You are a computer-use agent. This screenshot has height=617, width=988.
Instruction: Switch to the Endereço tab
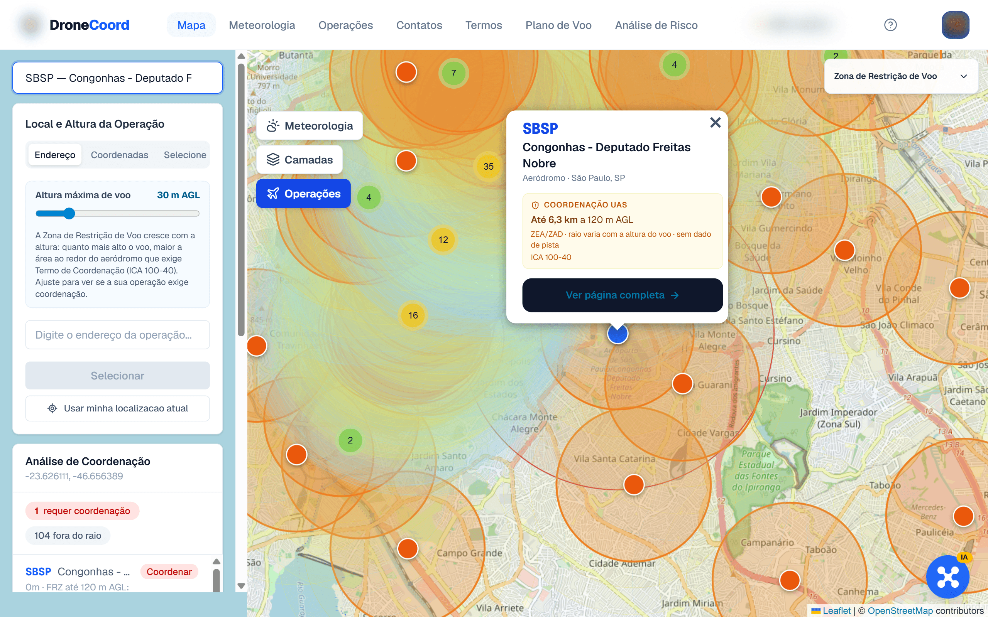tap(55, 155)
